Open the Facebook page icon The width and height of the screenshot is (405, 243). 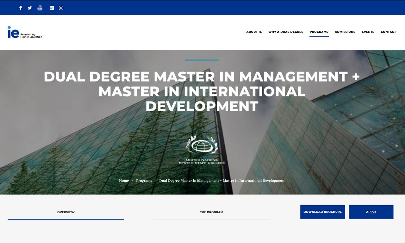pyautogui.click(x=20, y=8)
